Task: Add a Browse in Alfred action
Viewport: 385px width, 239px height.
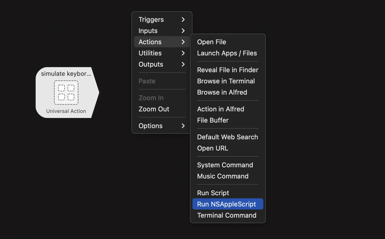Action: (x=228, y=92)
